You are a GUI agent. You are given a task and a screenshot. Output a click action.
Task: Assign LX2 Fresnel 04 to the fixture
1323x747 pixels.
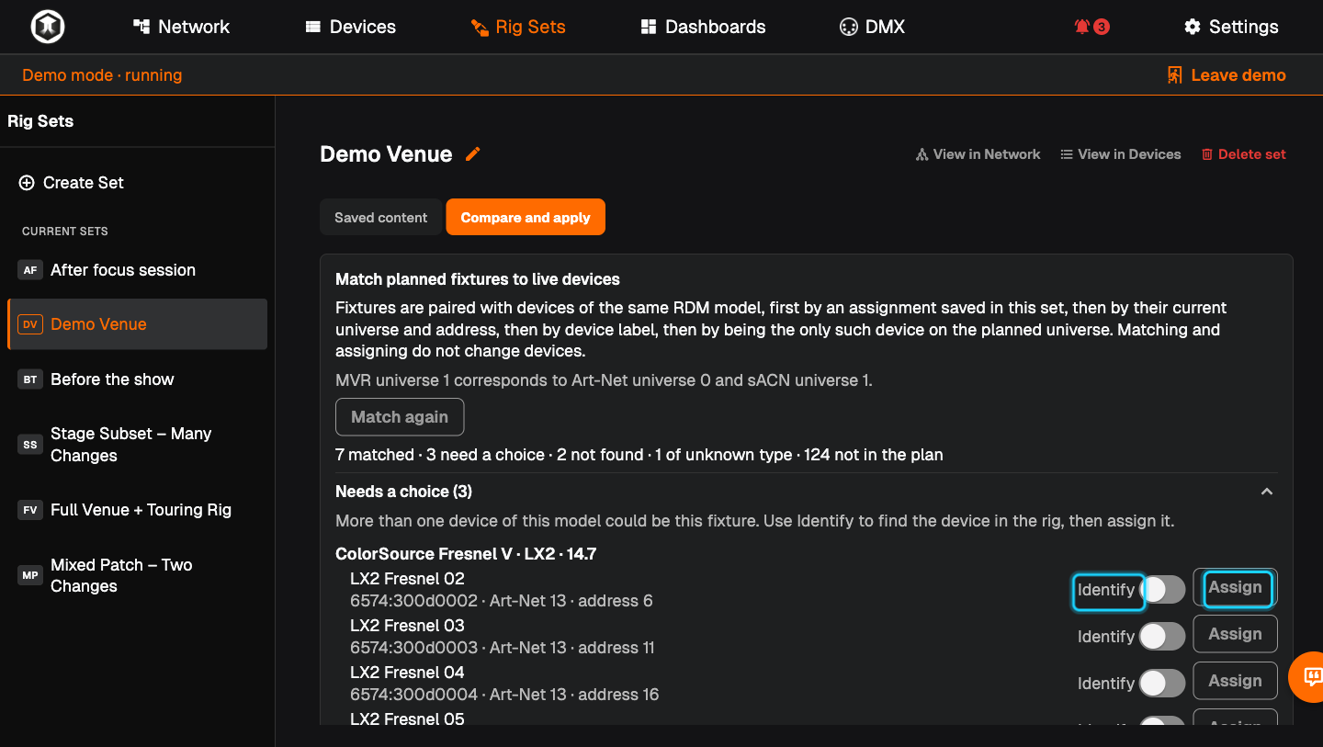pyautogui.click(x=1235, y=681)
